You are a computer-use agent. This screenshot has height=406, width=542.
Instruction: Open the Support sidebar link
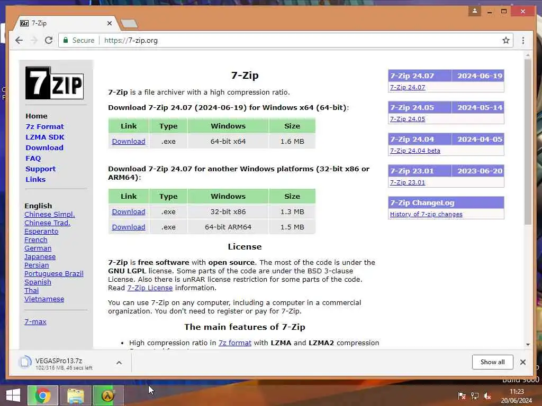click(40, 169)
